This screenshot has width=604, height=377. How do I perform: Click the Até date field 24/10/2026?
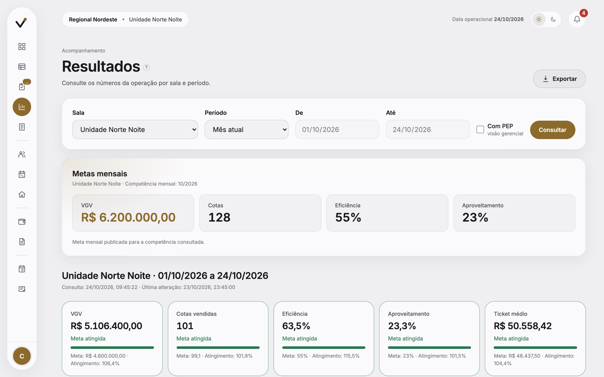(428, 130)
